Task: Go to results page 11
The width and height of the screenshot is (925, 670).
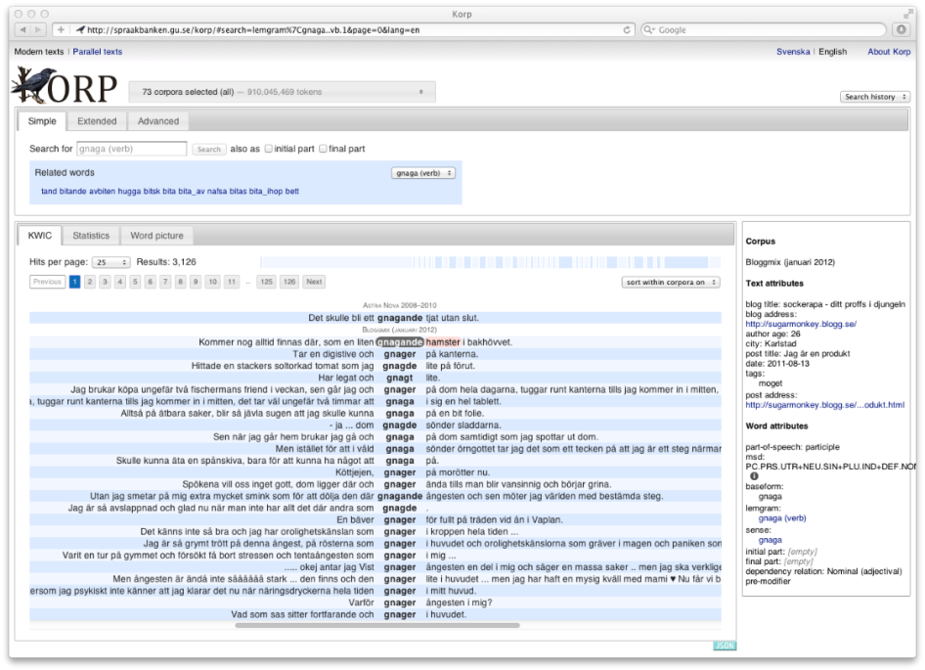Action: pyautogui.click(x=232, y=282)
